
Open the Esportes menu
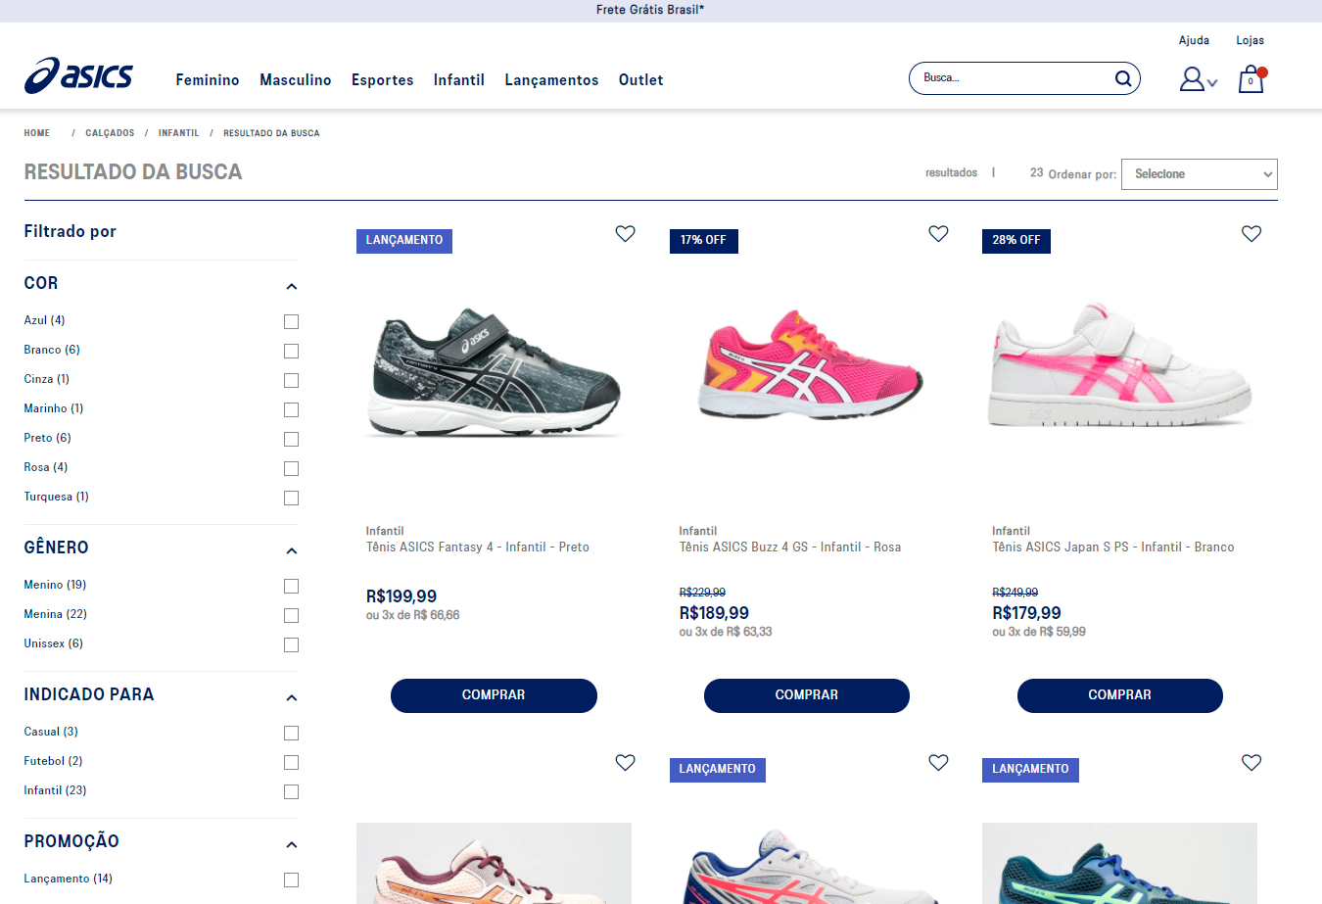click(383, 80)
